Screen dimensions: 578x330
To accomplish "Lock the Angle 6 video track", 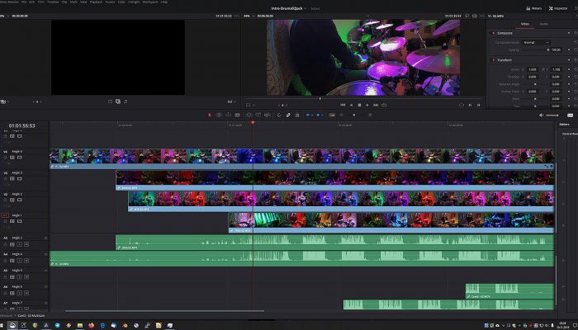I will click(x=5, y=158).
